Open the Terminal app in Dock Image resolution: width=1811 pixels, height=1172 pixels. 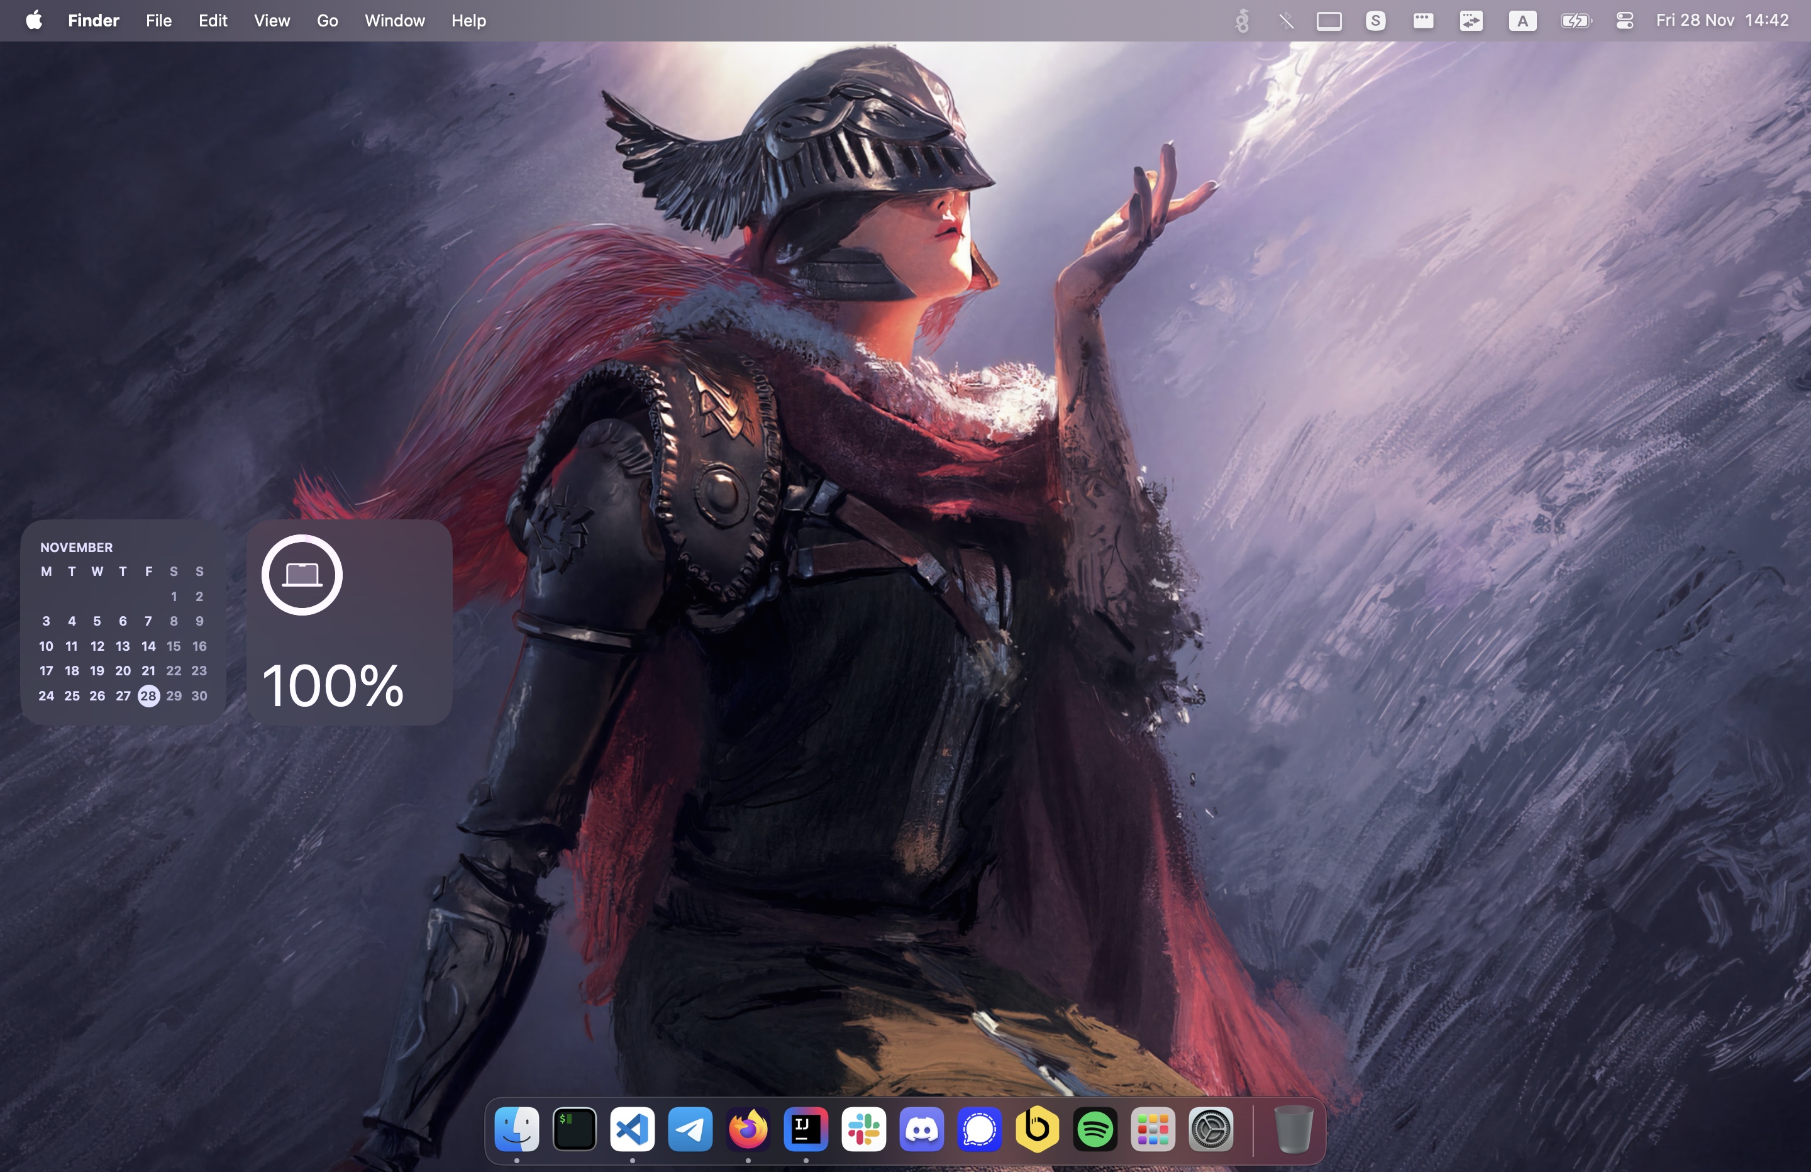point(575,1129)
